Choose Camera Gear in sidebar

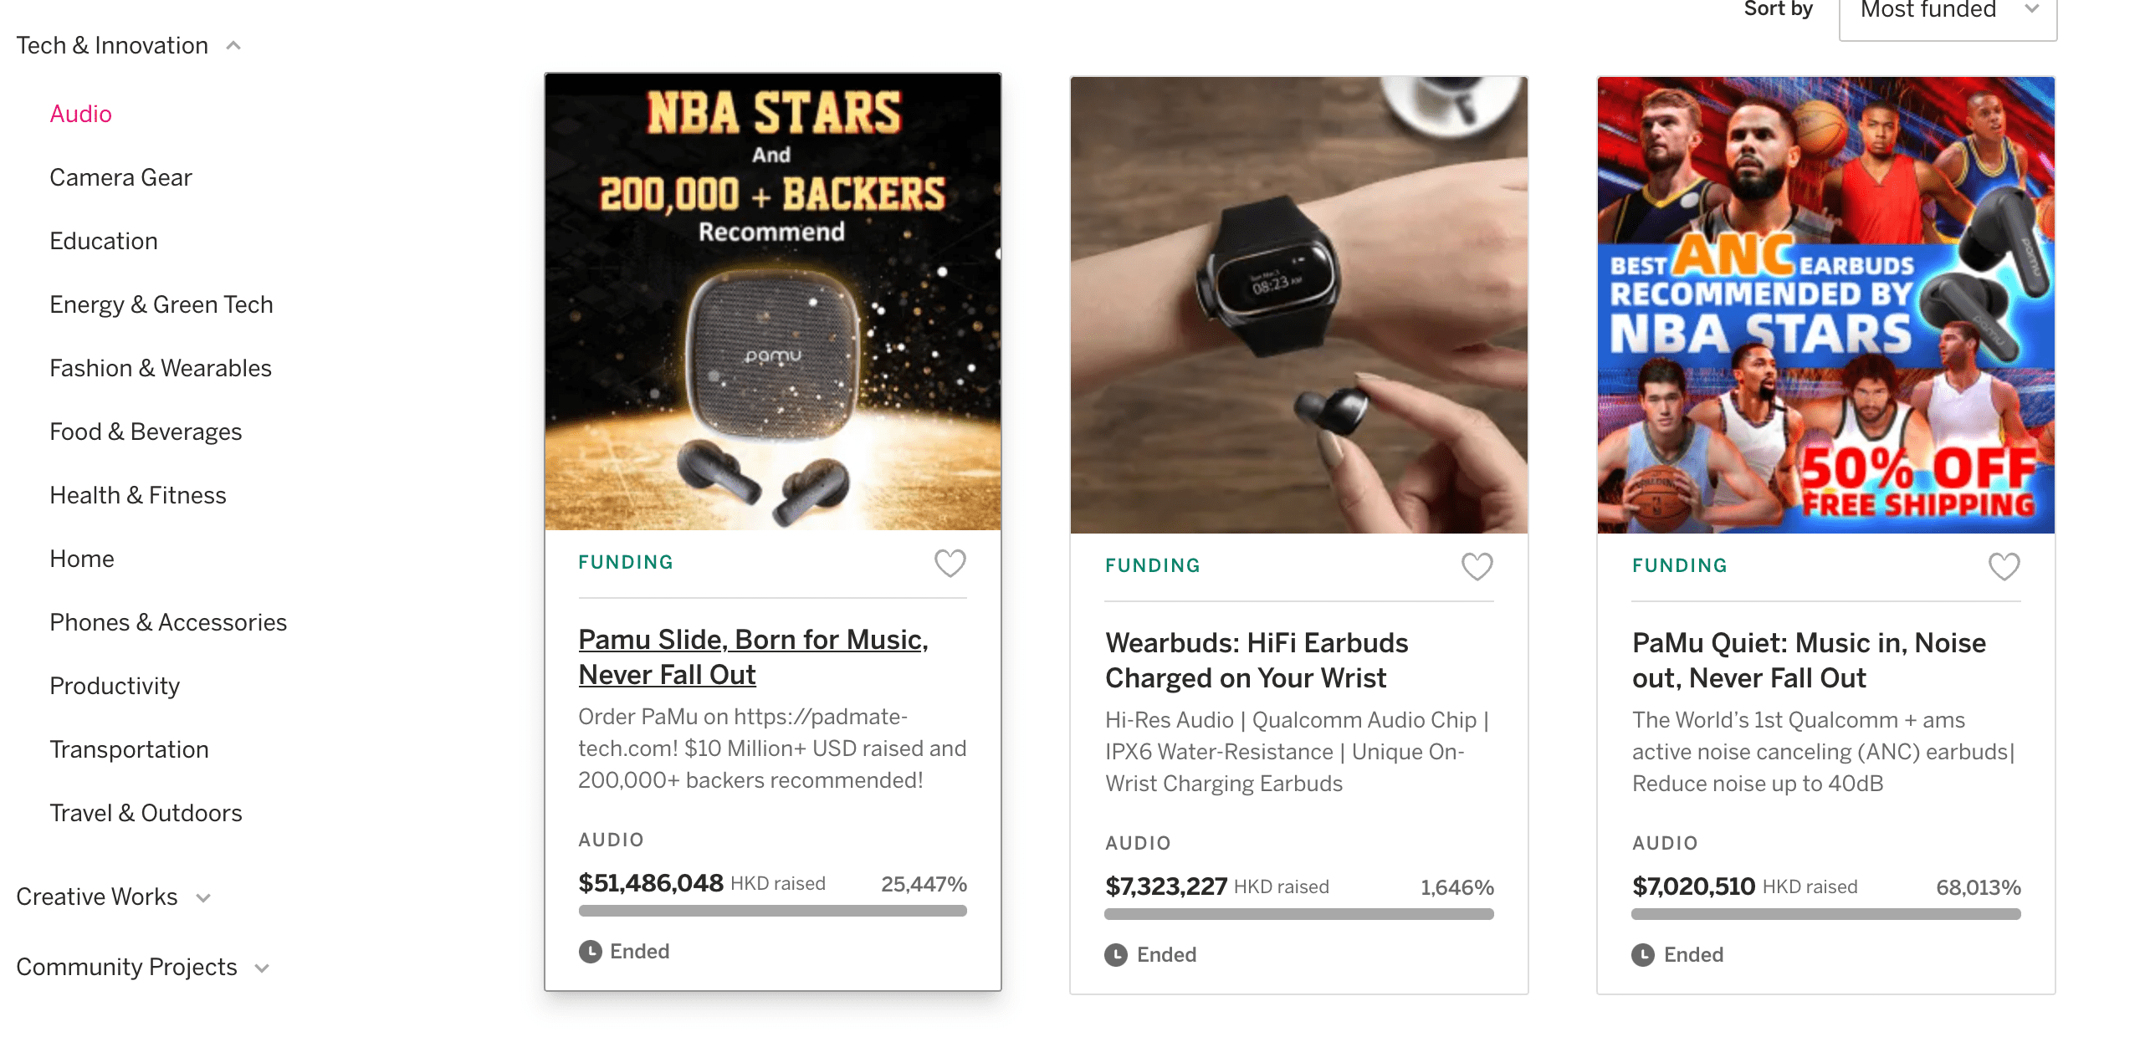[x=120, y=177]
